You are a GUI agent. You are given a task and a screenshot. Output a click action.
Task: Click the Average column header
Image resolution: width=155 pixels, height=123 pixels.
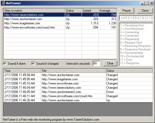pyautogui.click(x=107, y=11)
